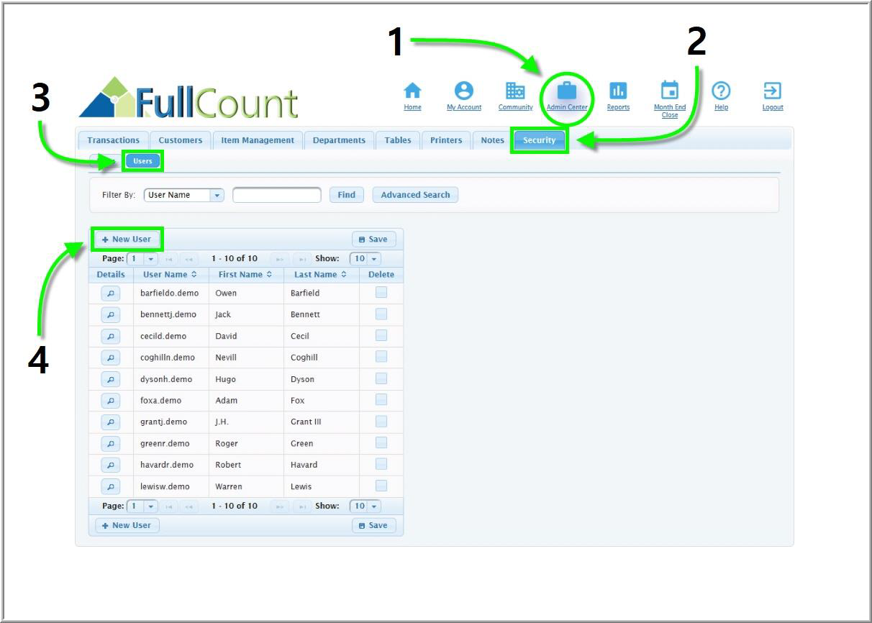872x623 pixels.
Task: Mark lewisw.demo for deletion
Action: coord(381,486)
